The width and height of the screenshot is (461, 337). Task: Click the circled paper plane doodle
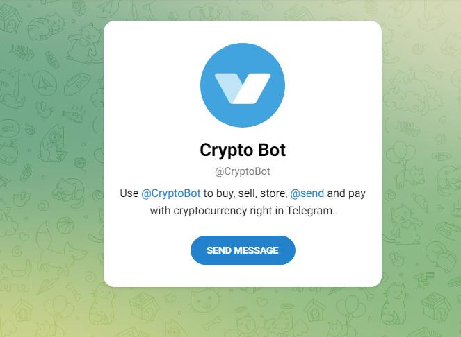[x=45, y=83]
